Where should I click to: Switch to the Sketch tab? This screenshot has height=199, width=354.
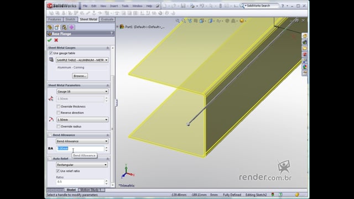tap(70, 19)
